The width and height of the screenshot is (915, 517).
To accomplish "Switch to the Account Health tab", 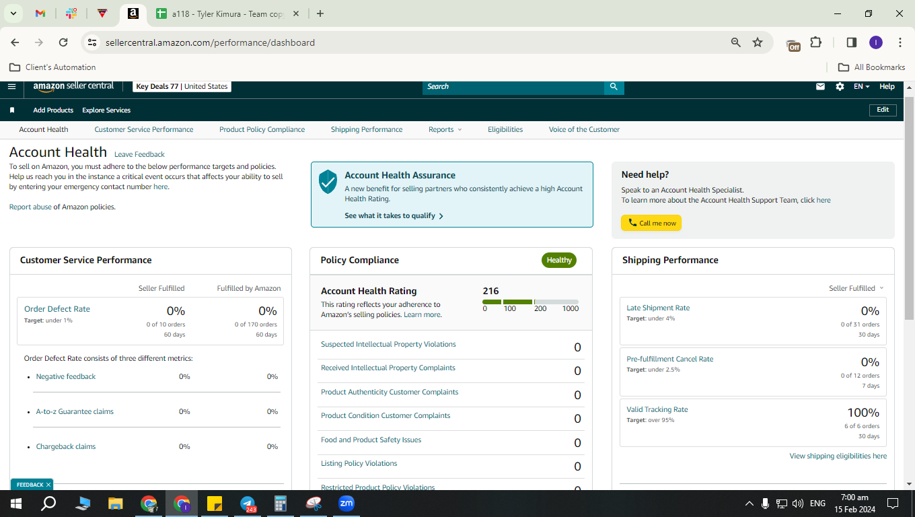I will click(44, 129).
